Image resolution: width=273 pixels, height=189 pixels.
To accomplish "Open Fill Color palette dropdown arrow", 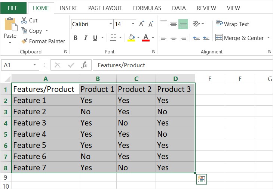I will [138, 38].
